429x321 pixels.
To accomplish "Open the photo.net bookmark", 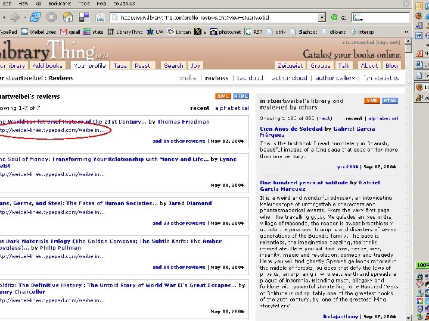I will [226, 32].
